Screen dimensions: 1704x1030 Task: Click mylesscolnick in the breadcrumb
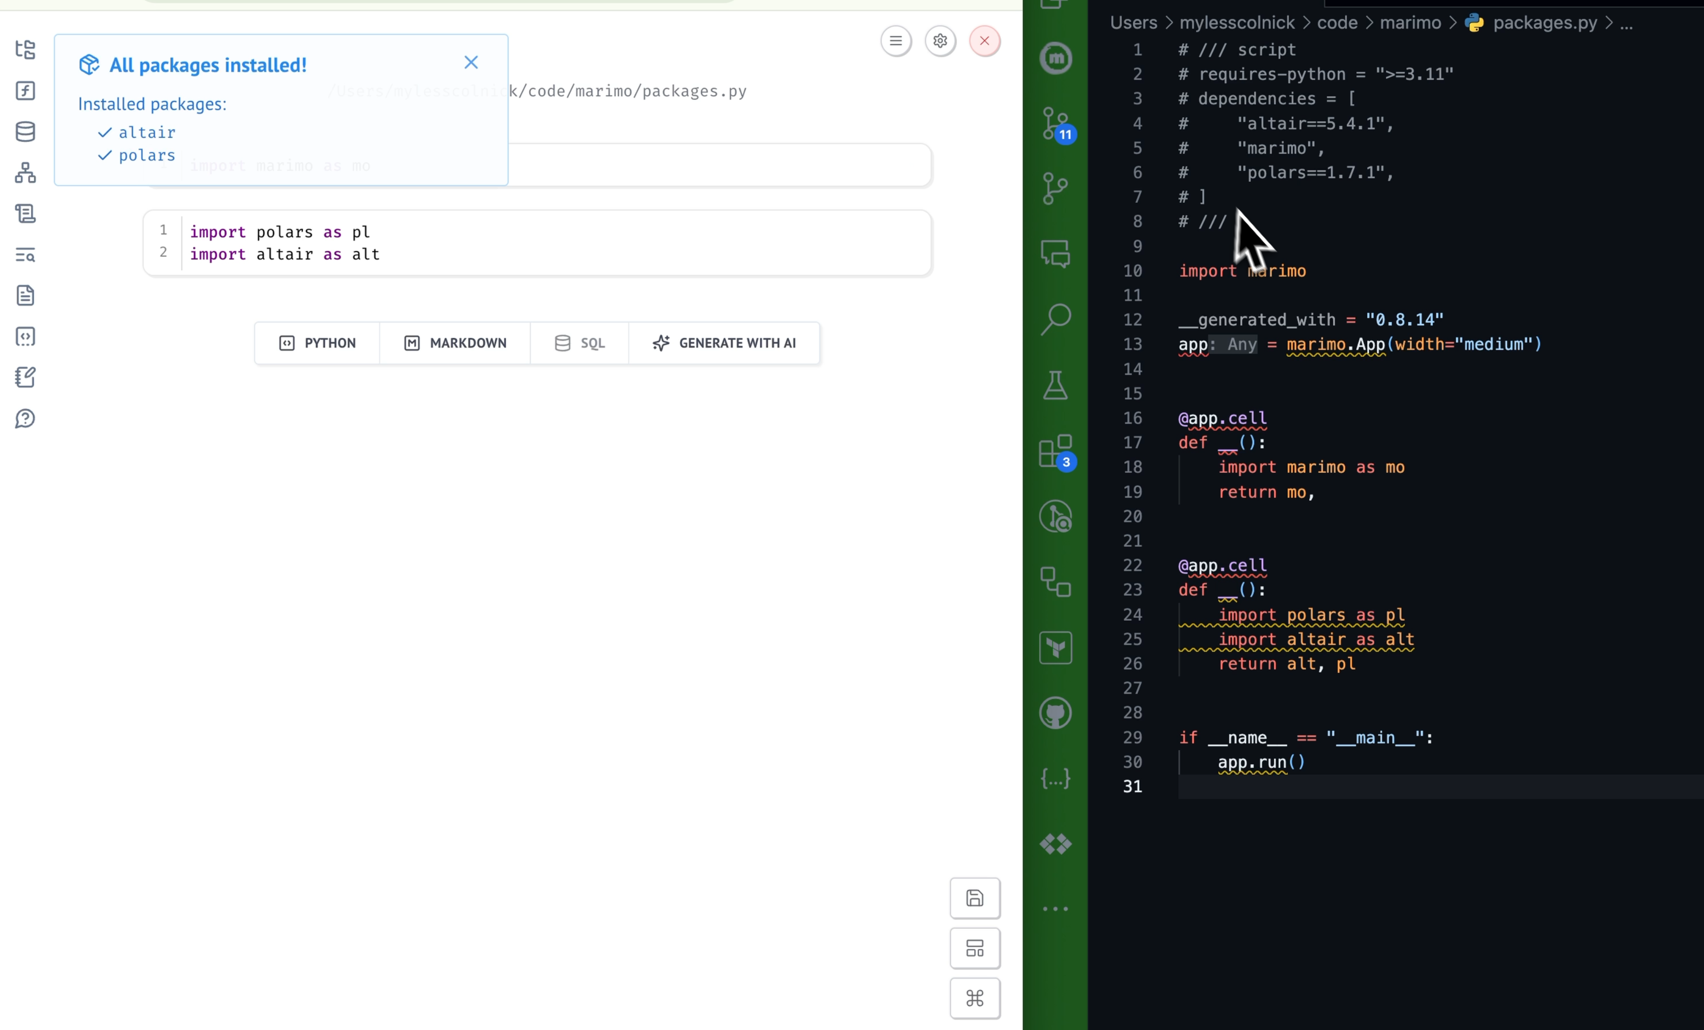1236,23
